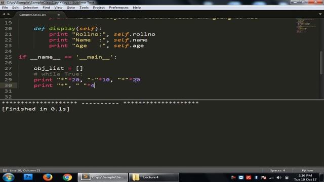This screenshot has width=324, height=182.
Task: Click line number 30 in gutter
Action: [8, 85]
